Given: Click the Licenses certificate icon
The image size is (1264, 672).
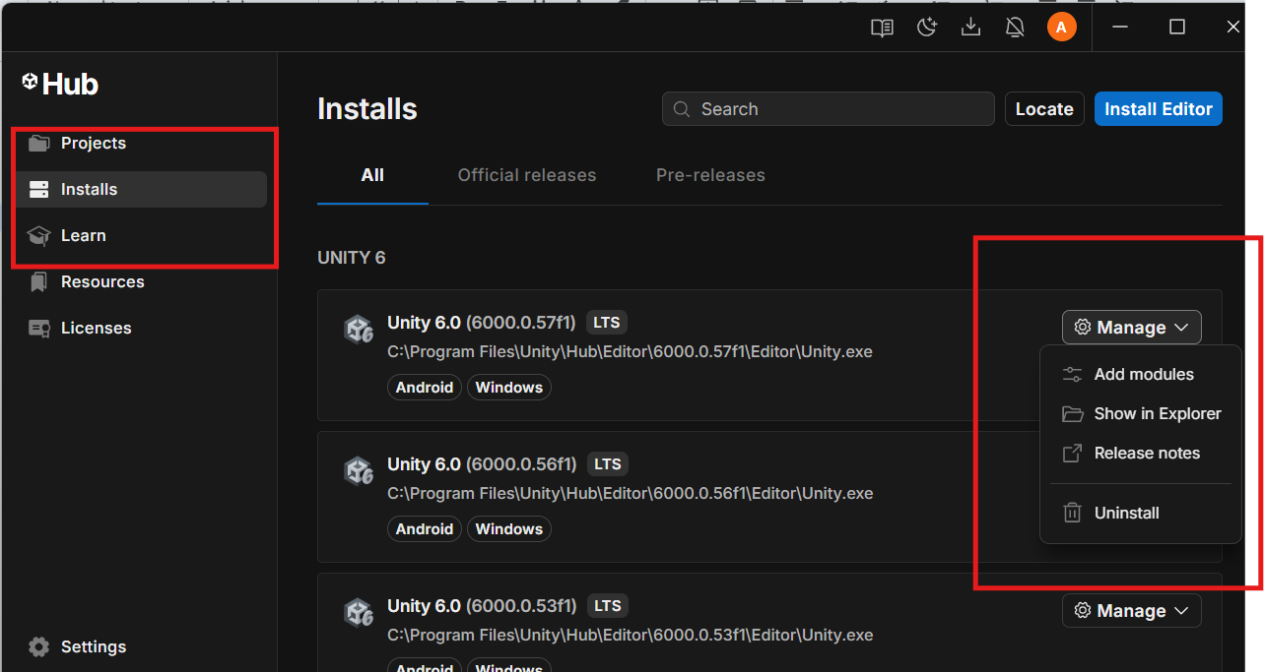Looking at the screenshot, I should pos(39,329).
